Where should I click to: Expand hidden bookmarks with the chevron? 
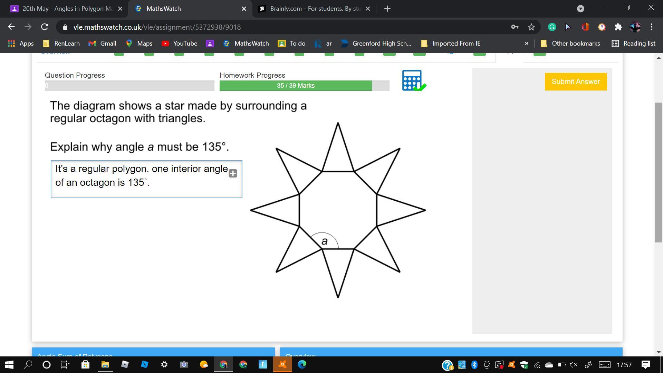[527, 44]
